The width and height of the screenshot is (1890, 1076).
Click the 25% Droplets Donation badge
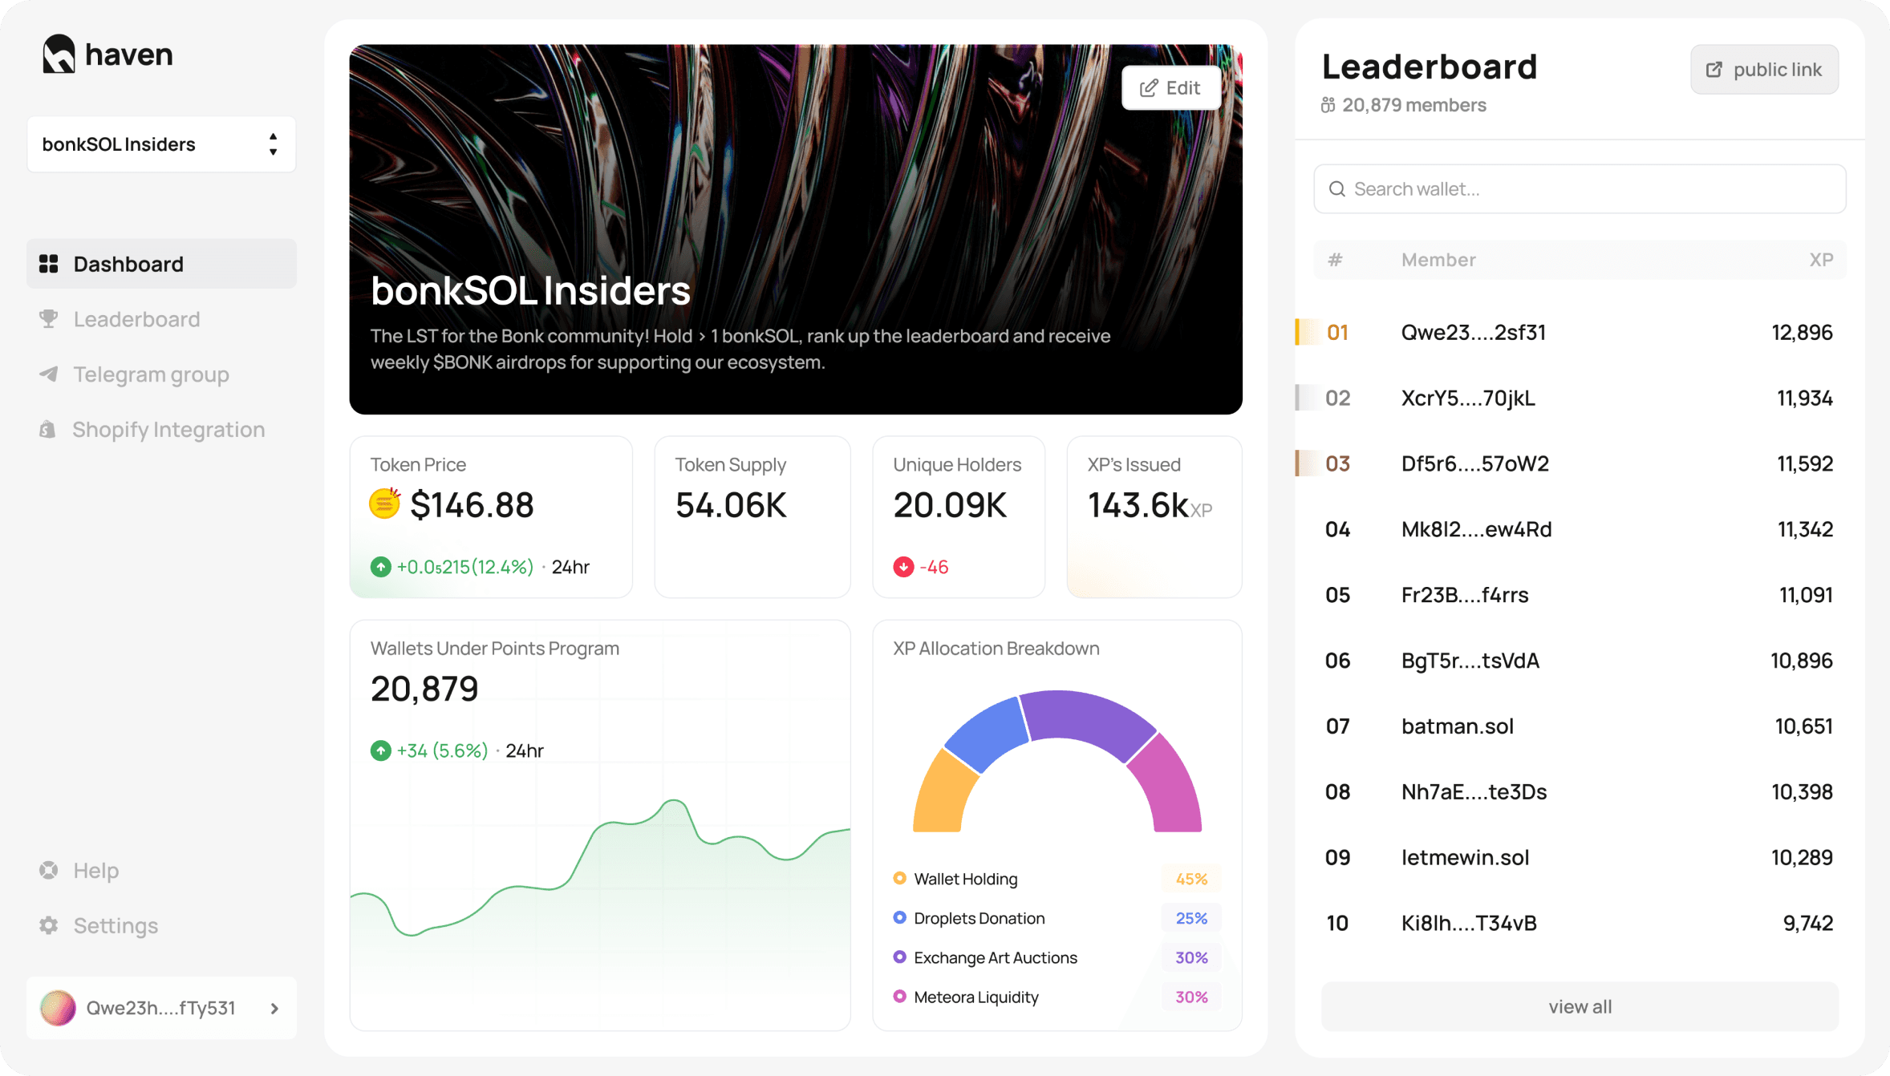coord(1191,918)
